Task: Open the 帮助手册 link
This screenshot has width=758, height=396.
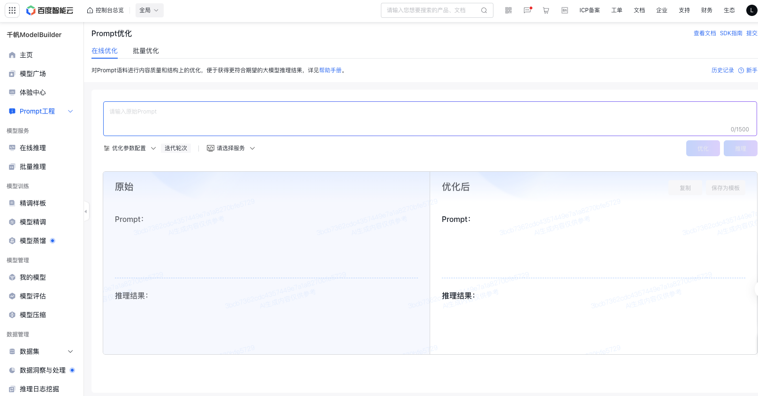Action: (x=331, y=70)
